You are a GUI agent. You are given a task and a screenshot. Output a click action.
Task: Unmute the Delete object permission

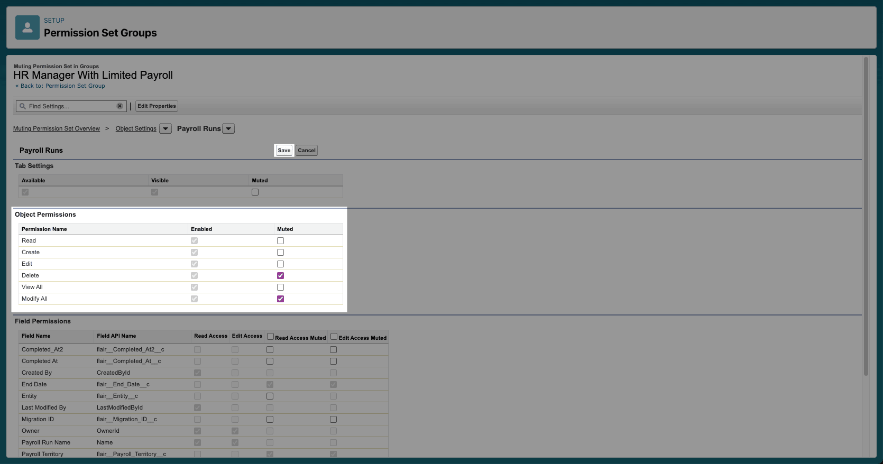(x=280, y=276)
